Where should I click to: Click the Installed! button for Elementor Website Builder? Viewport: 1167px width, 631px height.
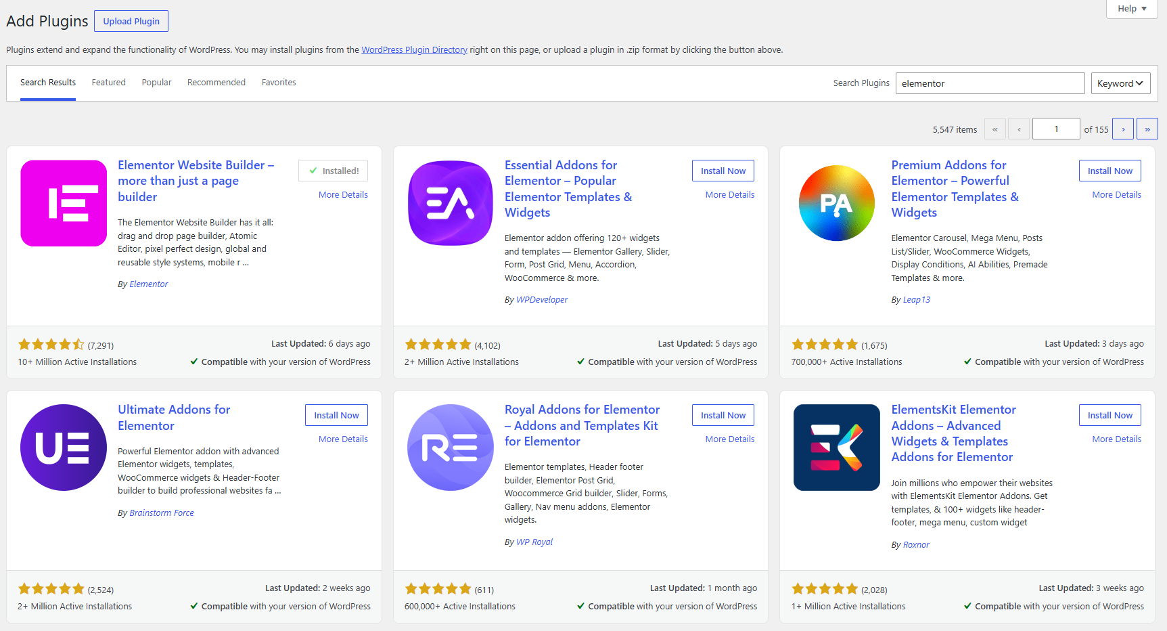333,171
